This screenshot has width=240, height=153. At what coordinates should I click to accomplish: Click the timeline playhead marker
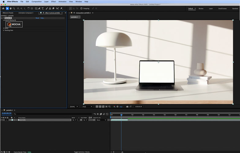click(x=121, y=115)
